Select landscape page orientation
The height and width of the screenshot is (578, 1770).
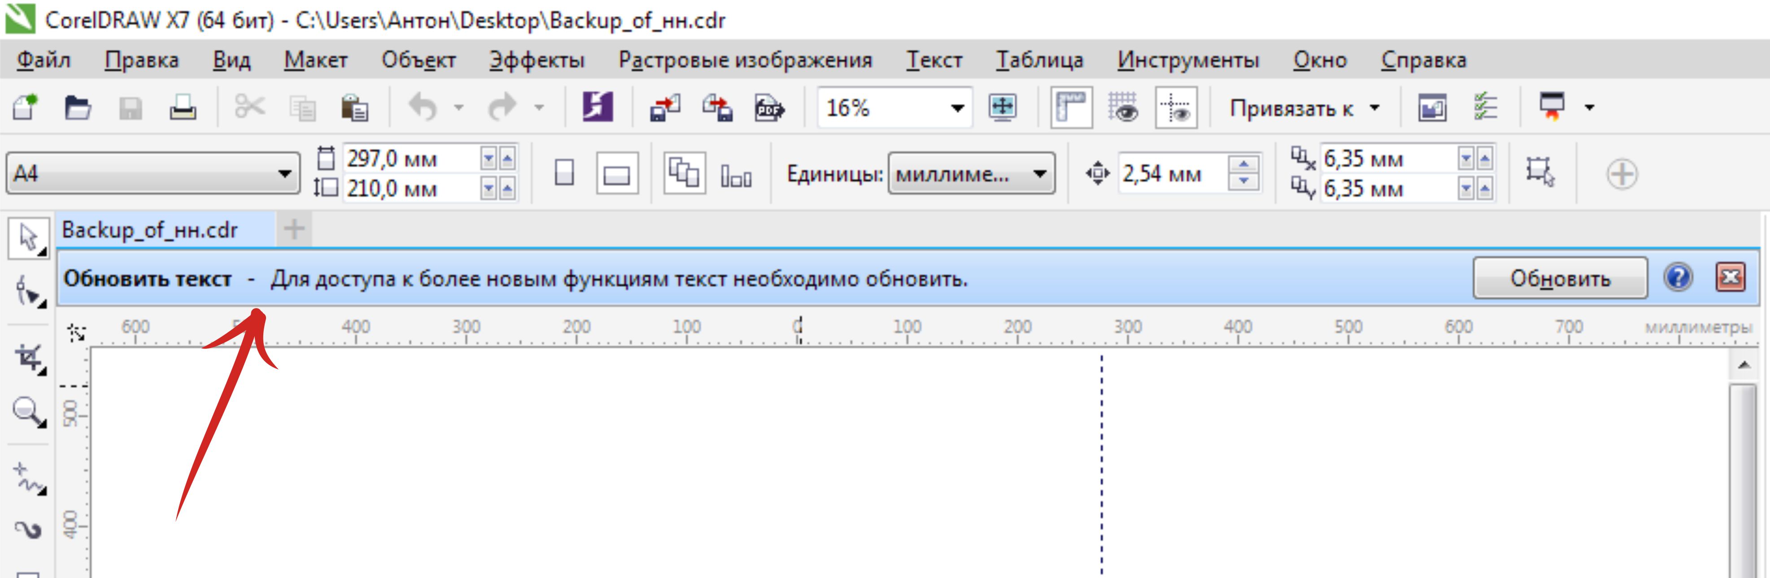tap(617, 173)
